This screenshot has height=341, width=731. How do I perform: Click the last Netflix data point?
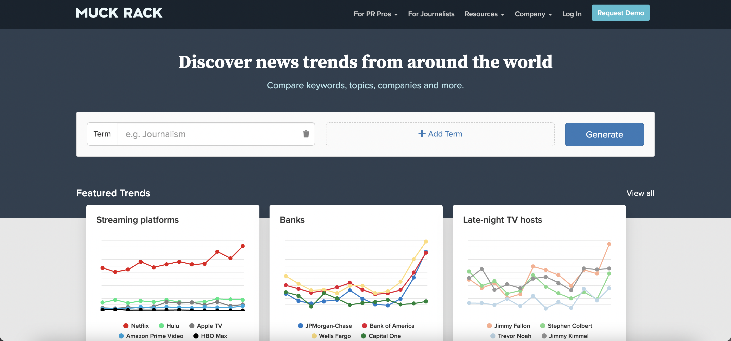coord(243,246)
